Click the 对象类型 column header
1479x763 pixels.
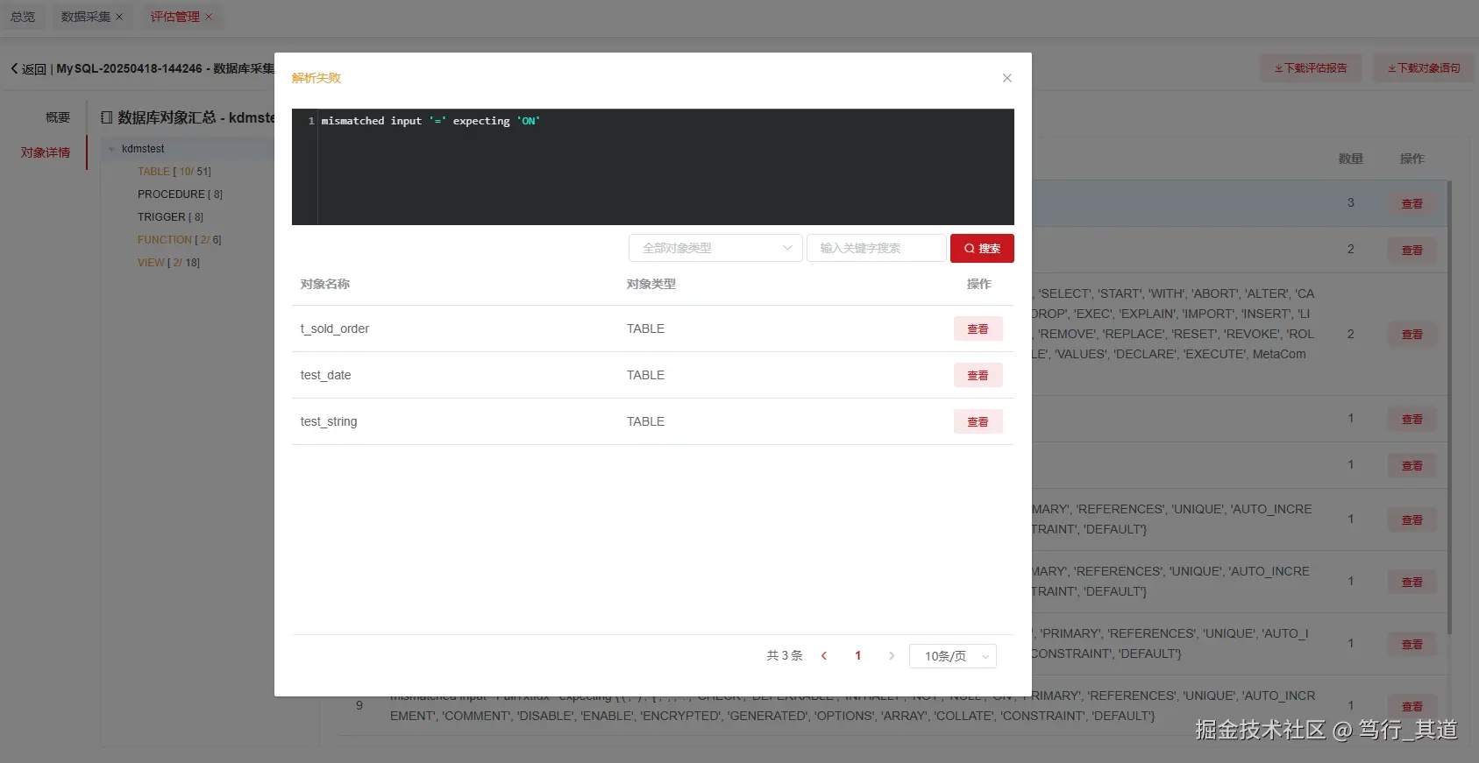pyautogui.click(x=651, y=284)
